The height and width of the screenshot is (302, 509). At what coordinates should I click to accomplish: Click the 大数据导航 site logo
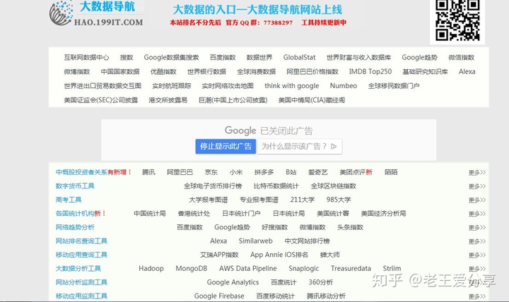(x=96, y=13)
